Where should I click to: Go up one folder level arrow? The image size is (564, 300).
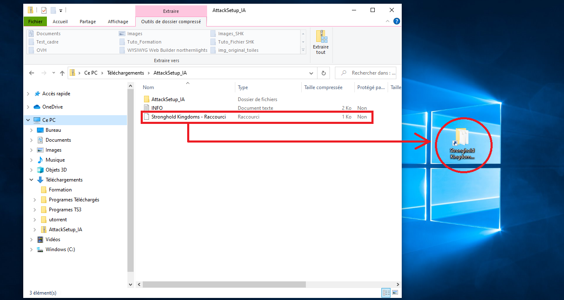click(x=62, y=73)
